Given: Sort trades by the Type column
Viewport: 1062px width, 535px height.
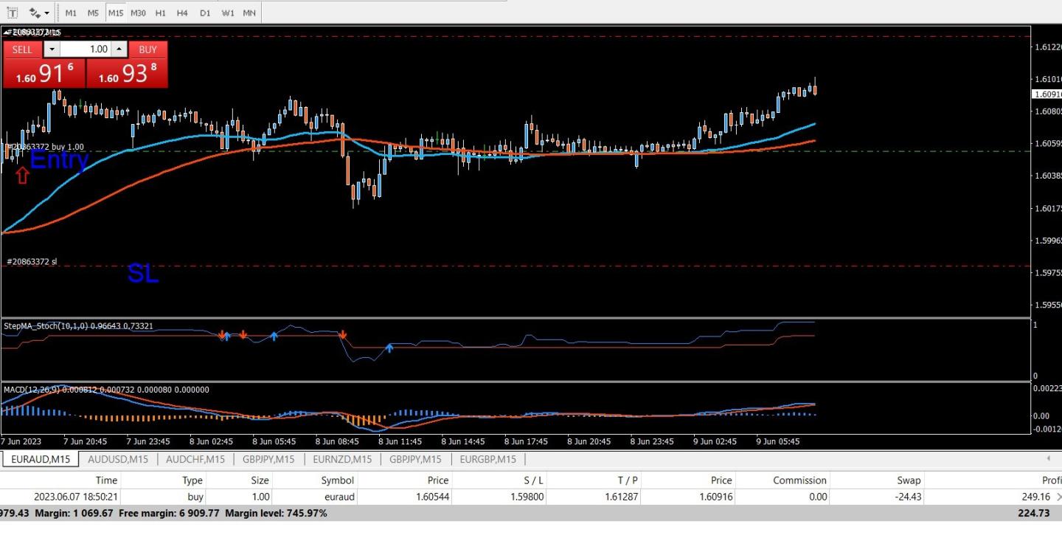Looking at the screenshot, I should coord(192,480).
